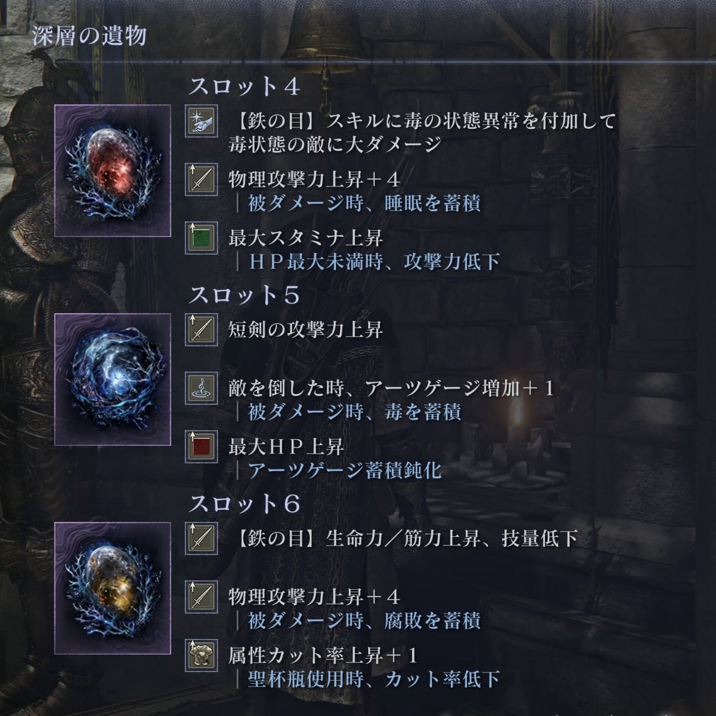This screenshot has width=716, height=716.
Task: Click the green 最大スタミナ上昇 icon
Action: coord(201,238)
